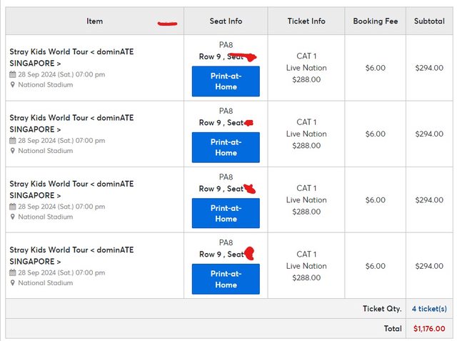Click the $1,176.00 total amount
Image resolution: width=457 pixels, height=341 pixels.
pos(429,329)
